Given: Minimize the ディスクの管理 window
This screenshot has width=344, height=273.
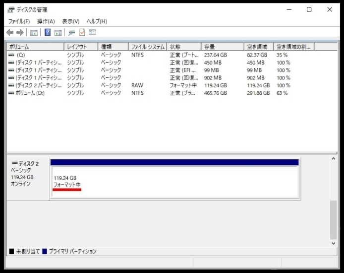Looking at the screenshot, I should (289, 9).
